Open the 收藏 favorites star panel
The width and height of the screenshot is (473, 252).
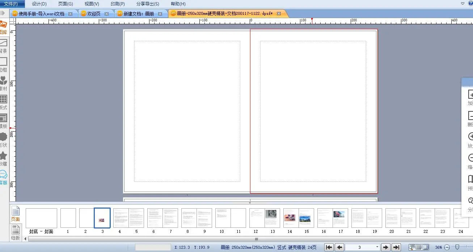click(x=3, y=158)
